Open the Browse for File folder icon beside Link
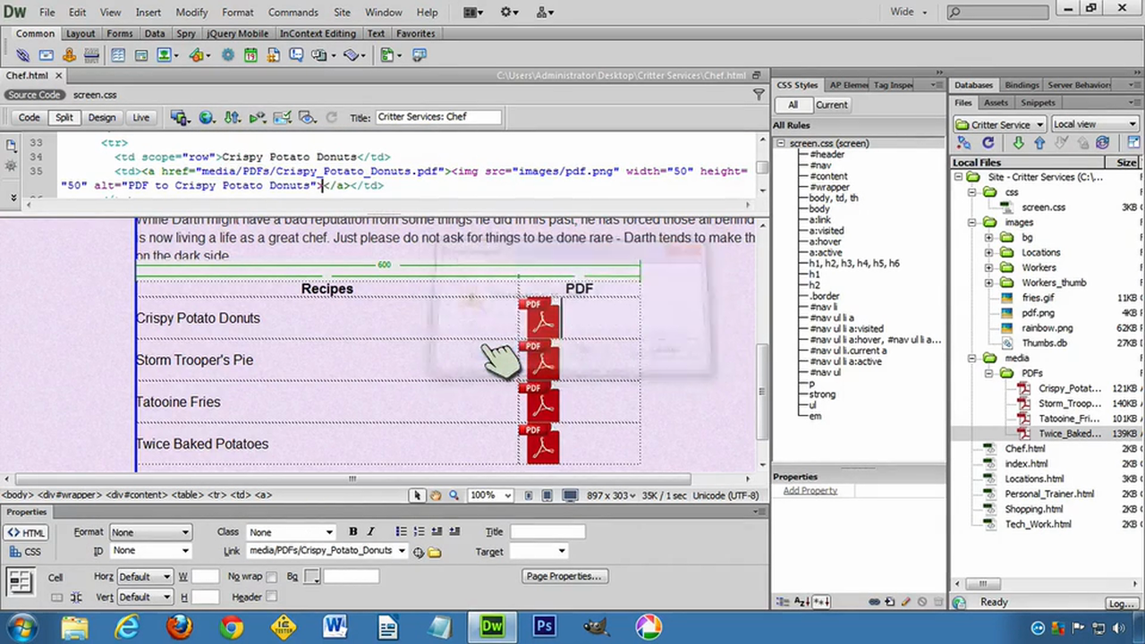1145x644 pixels. (435, 551)
